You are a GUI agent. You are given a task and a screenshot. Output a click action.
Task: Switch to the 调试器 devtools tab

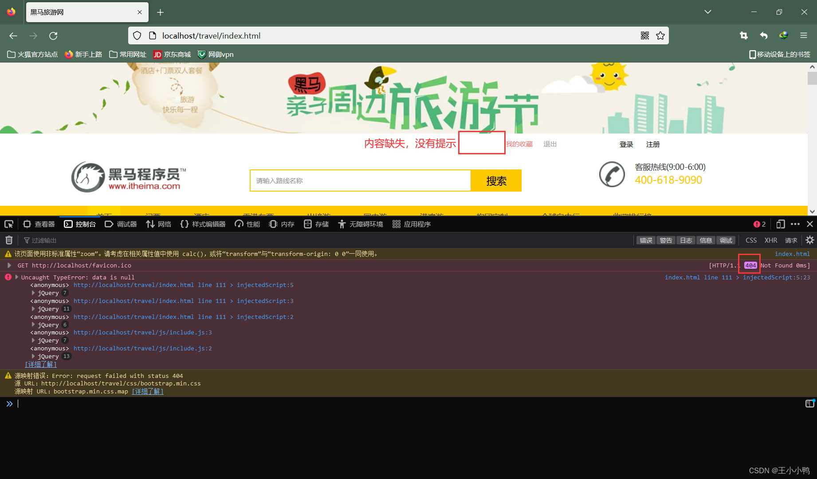121,224
